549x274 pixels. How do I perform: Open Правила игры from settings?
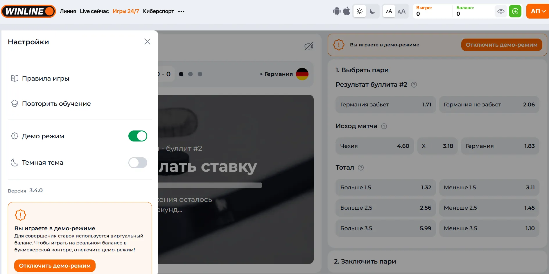[x=46, y=78]
